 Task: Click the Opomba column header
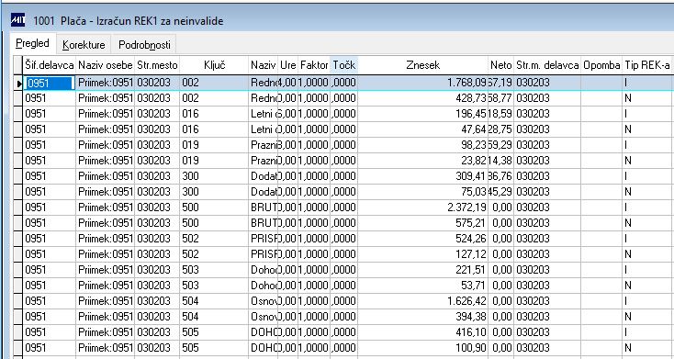pyautogui.click(x=601, y=65)
